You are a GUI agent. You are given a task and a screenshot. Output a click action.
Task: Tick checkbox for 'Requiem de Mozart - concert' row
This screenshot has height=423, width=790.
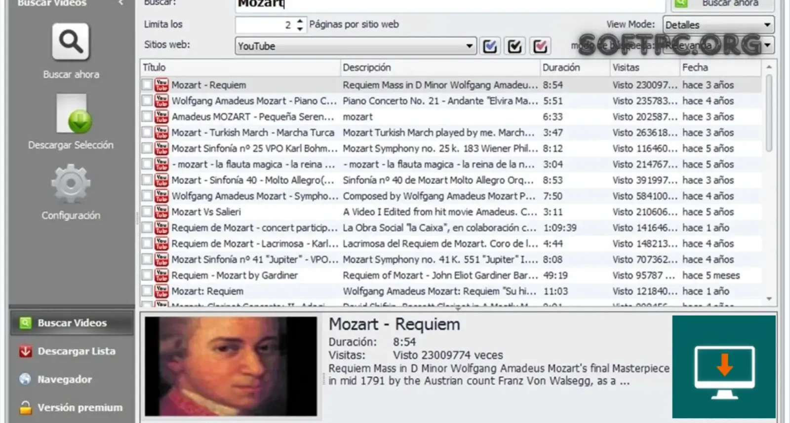point(147,227)
